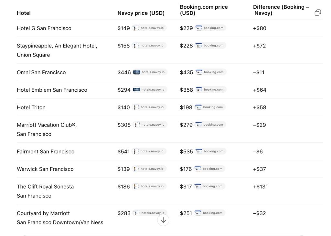Open Navoy source for The Clift Royal Sonesta
Screen dimensions: 331x236
[149, 186]
